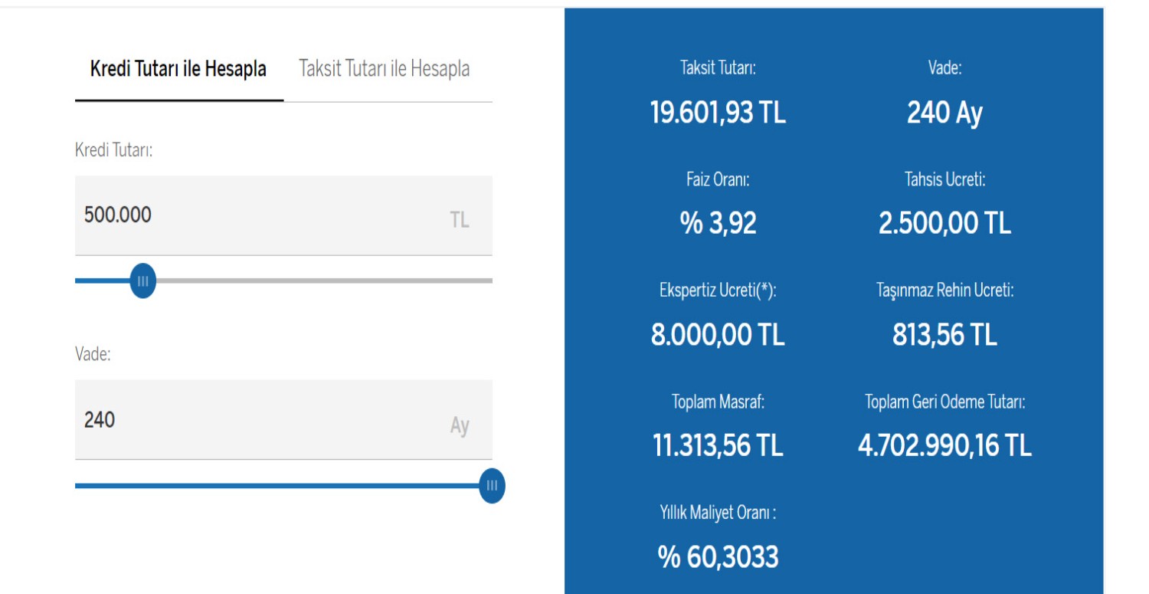The width and height of the screenshot is (1149, 594).
Task: Click the Toplam Masraf value 11.313,56 TL
Action: pos(718,445)
